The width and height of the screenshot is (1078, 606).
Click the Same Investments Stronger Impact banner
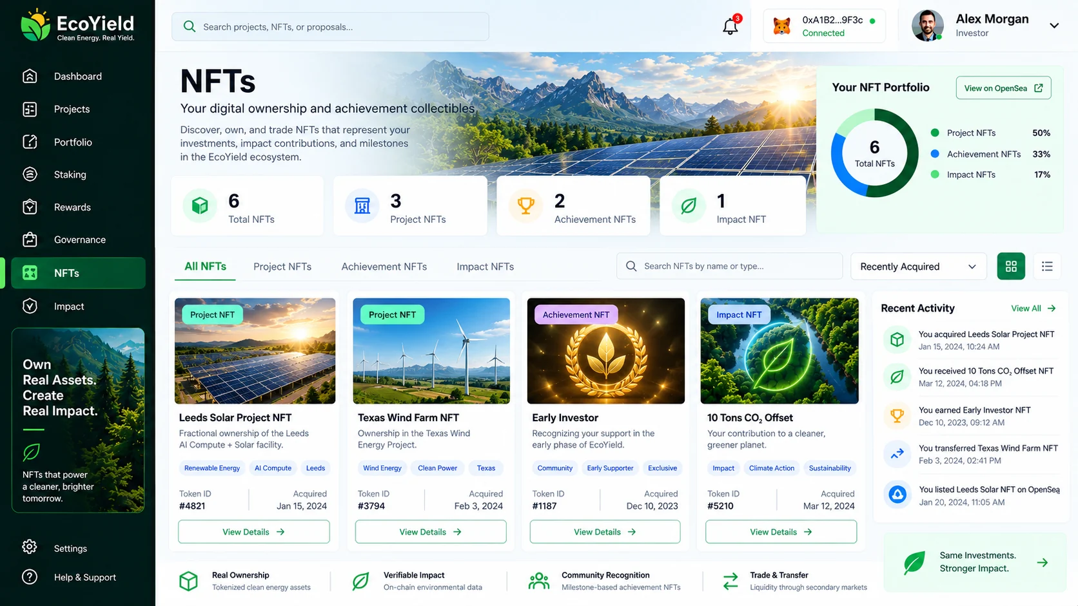(975, 562)
